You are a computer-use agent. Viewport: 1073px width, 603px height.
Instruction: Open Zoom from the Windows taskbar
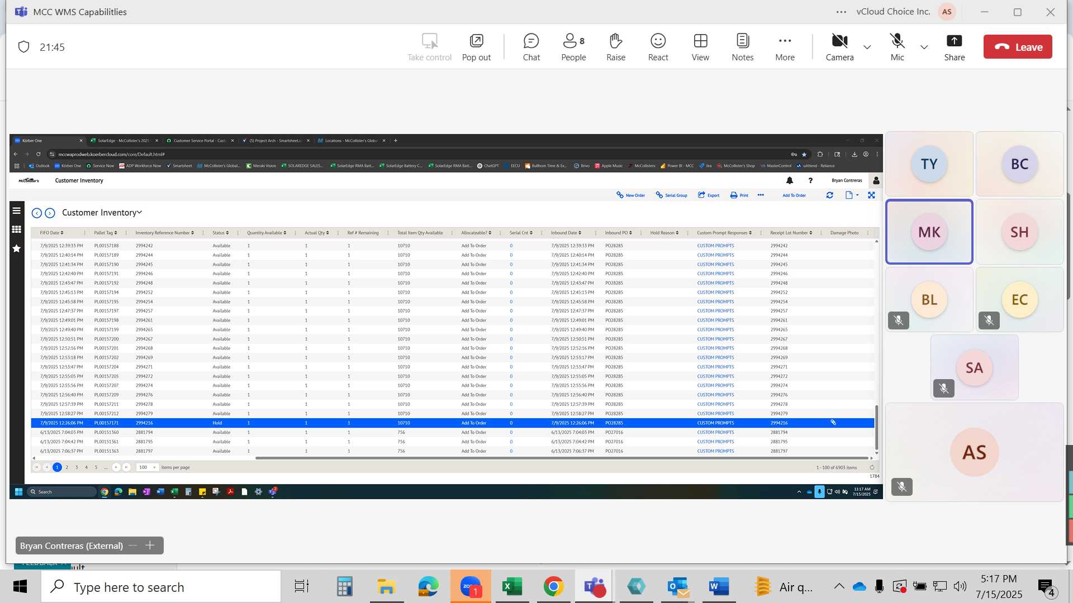[471, 587]
